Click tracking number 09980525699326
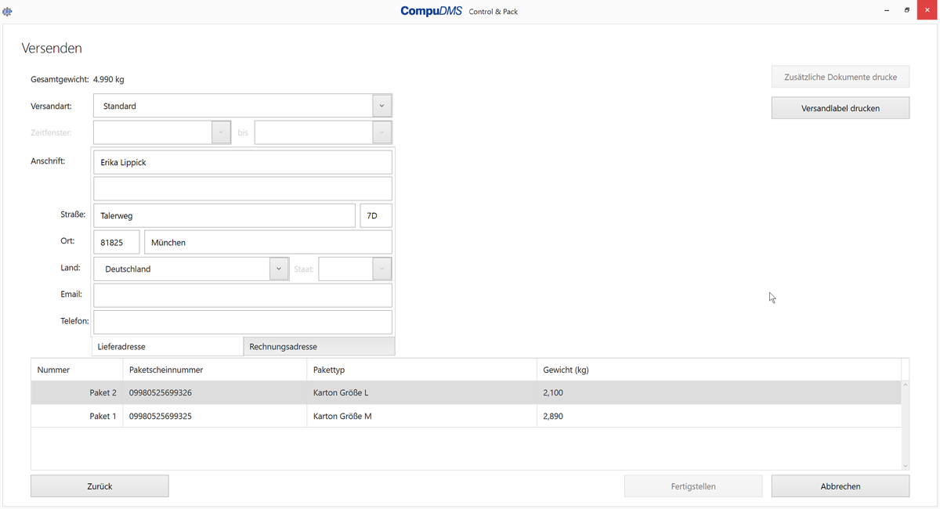 click(161, 392)
